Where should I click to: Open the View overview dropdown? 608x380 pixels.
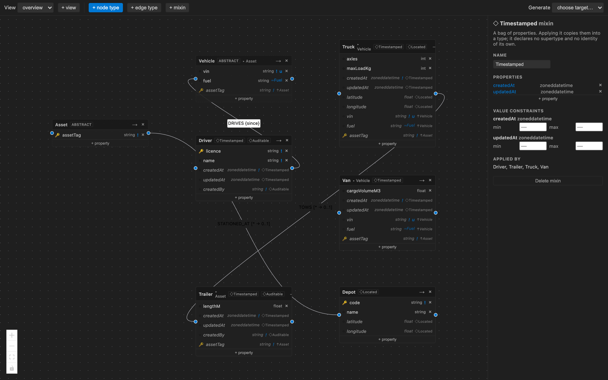pos(35,8)
